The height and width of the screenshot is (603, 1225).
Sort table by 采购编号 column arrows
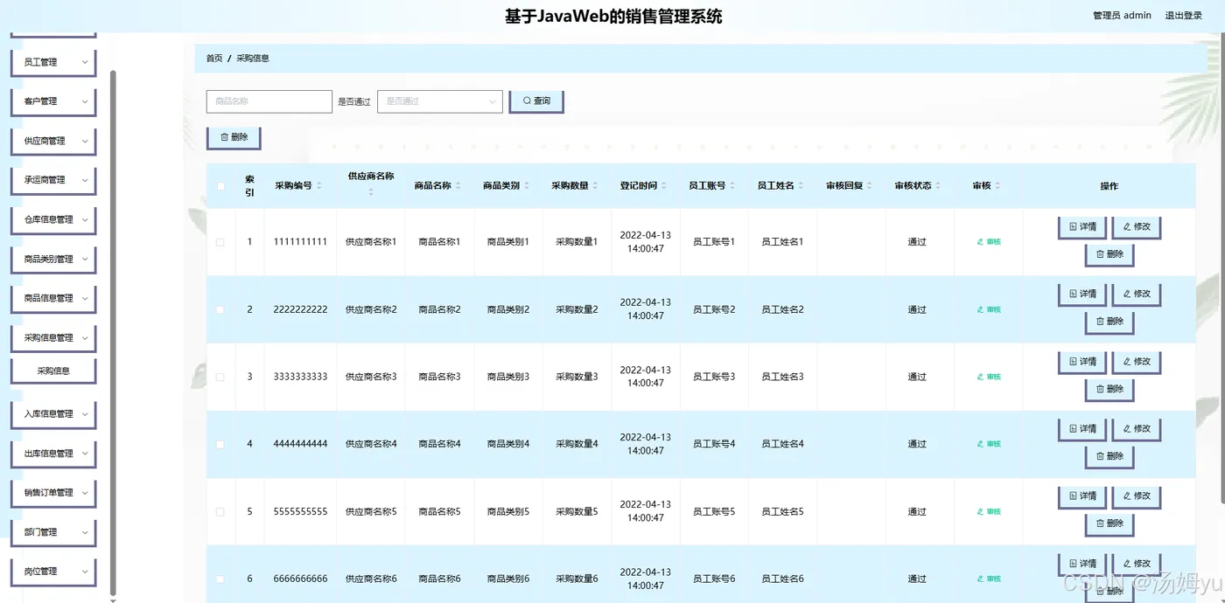pyautogui.click(x=319, y=186)
